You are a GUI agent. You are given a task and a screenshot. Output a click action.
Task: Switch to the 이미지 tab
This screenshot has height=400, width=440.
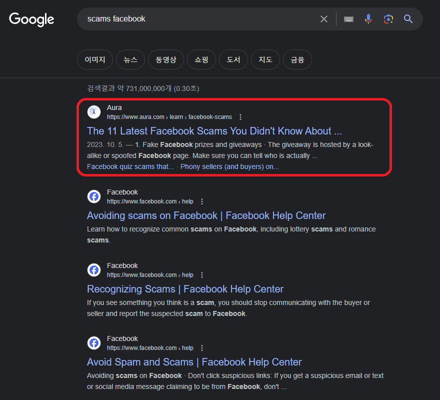coord(94,59)
